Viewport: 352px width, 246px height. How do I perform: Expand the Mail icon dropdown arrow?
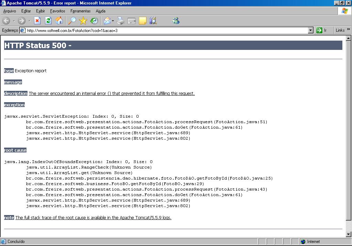tap(113, 21)
